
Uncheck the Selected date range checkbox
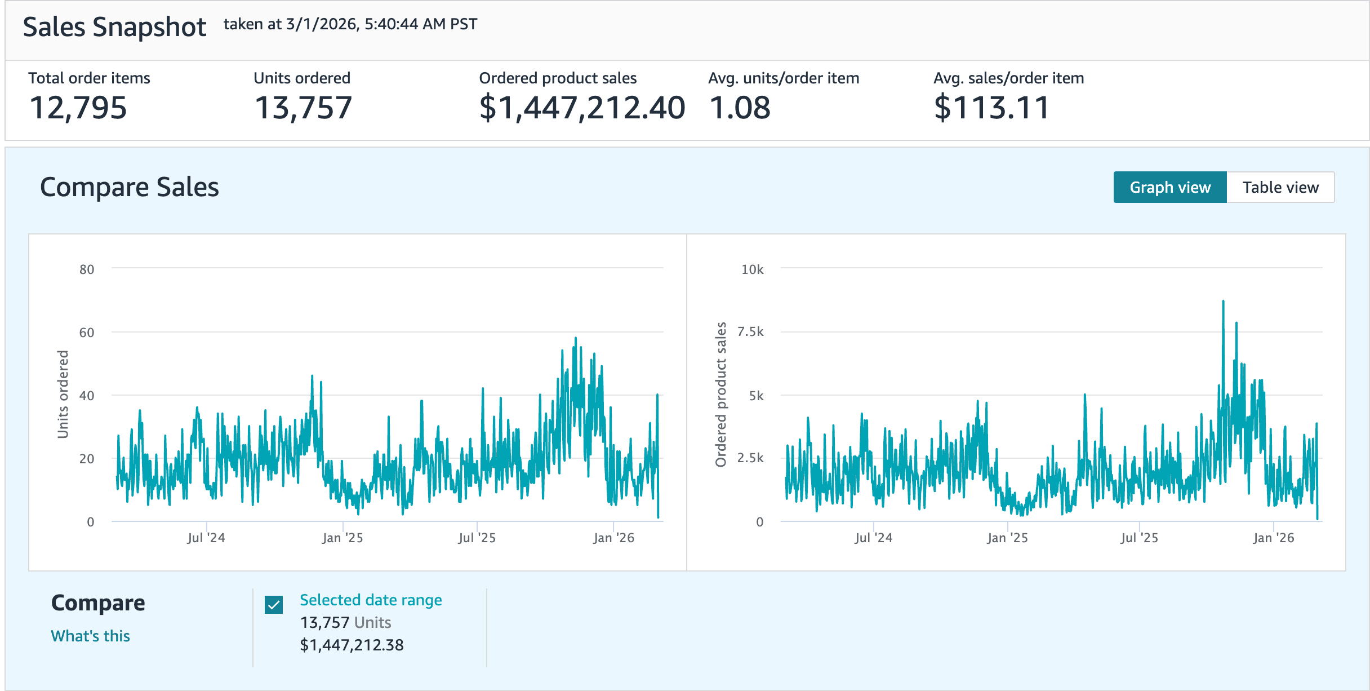pos(274,605)
